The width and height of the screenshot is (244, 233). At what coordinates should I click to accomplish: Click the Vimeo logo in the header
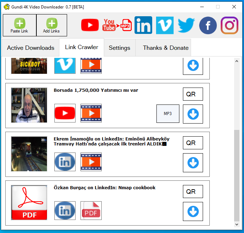tap(165, 25)
